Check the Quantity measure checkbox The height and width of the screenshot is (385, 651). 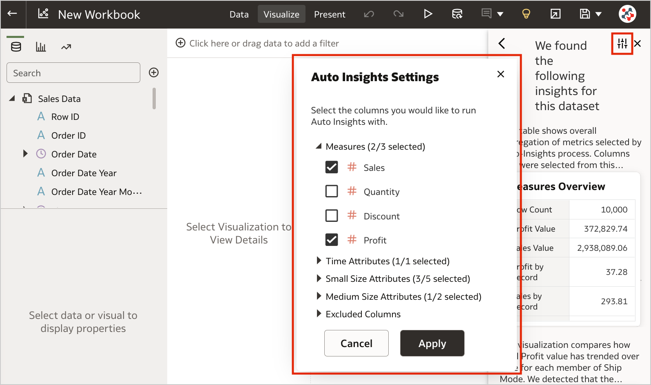[x=332, y=191]
